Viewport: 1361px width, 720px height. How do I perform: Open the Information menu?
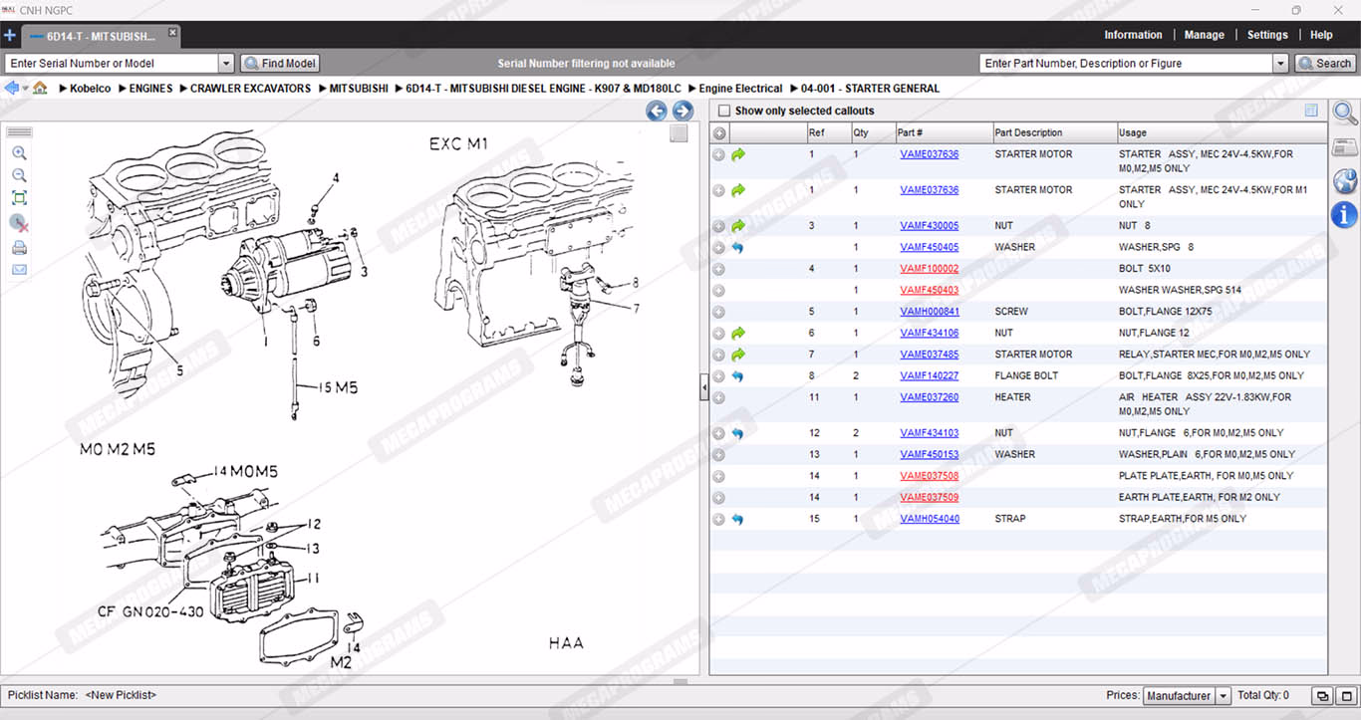pyautogui.click(x=1133, y=35)
